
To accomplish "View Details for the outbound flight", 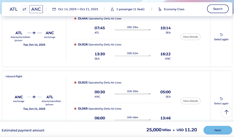I will pyautogui.click(x=190, y=37).
